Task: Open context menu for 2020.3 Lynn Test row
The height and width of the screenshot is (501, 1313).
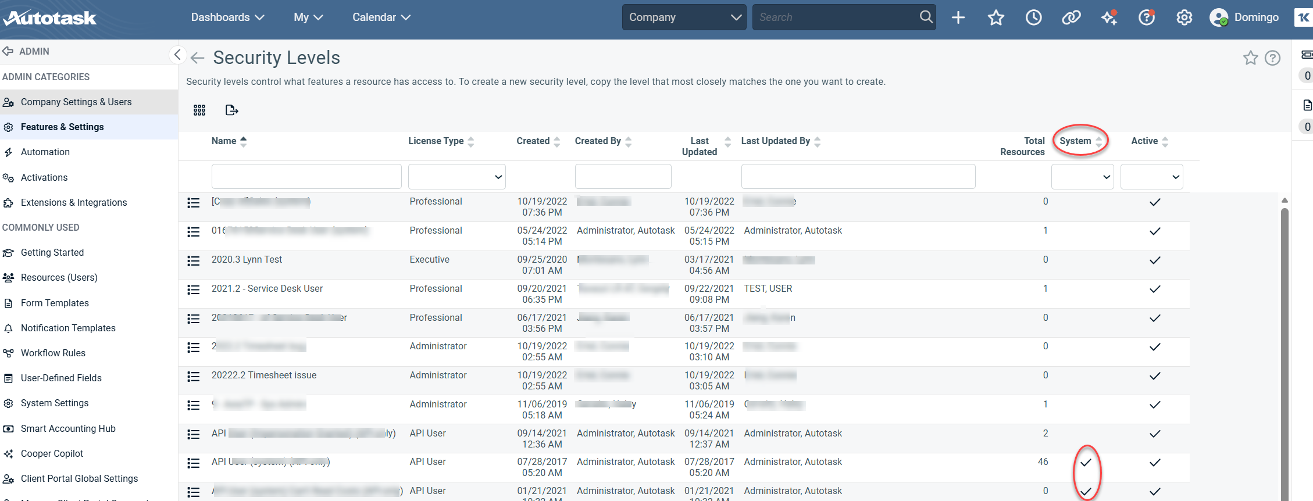Action: pos(194,260)
